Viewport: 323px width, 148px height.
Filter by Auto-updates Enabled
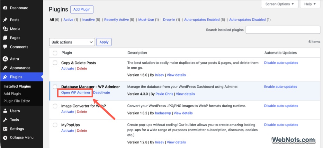[202, 20]
